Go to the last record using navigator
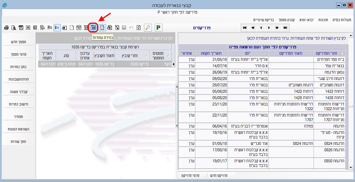355x182 pixels. point(285,28)
